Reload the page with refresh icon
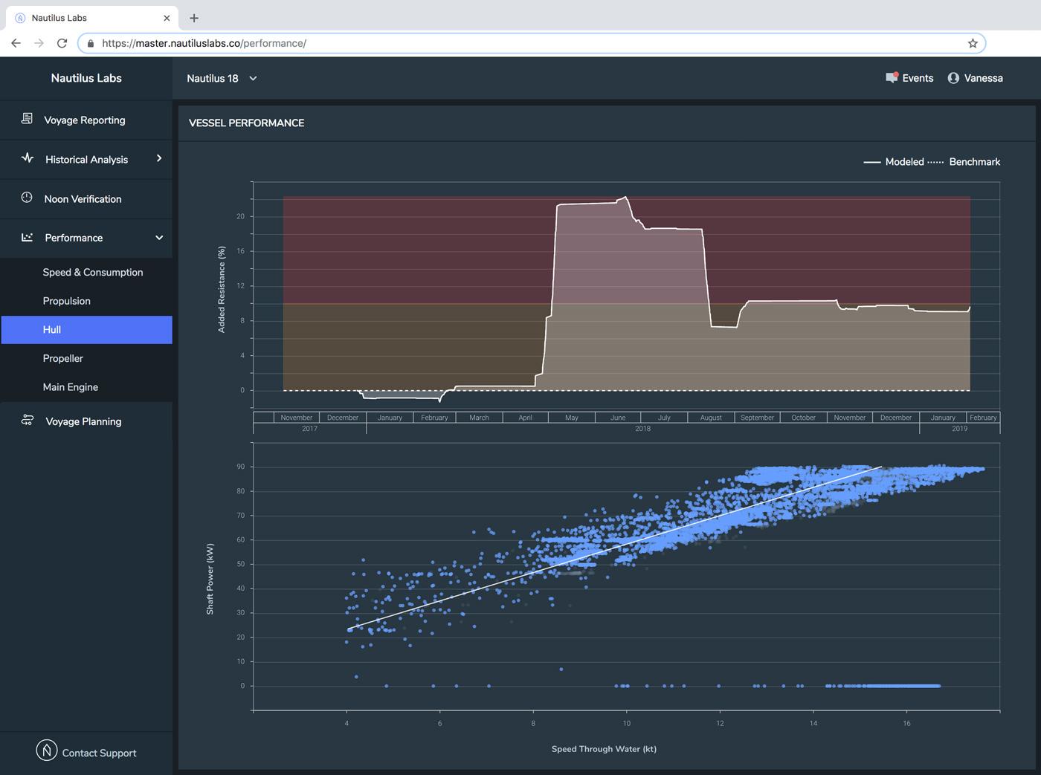 pos(62,43)
